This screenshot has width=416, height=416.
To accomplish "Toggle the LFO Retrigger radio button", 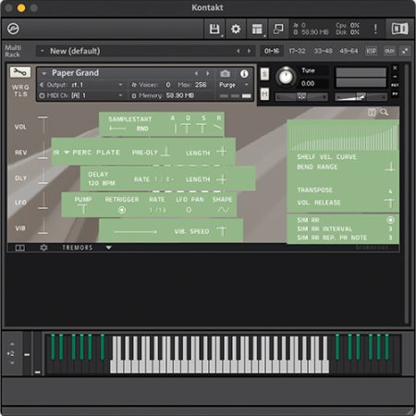I will point(122,210).
